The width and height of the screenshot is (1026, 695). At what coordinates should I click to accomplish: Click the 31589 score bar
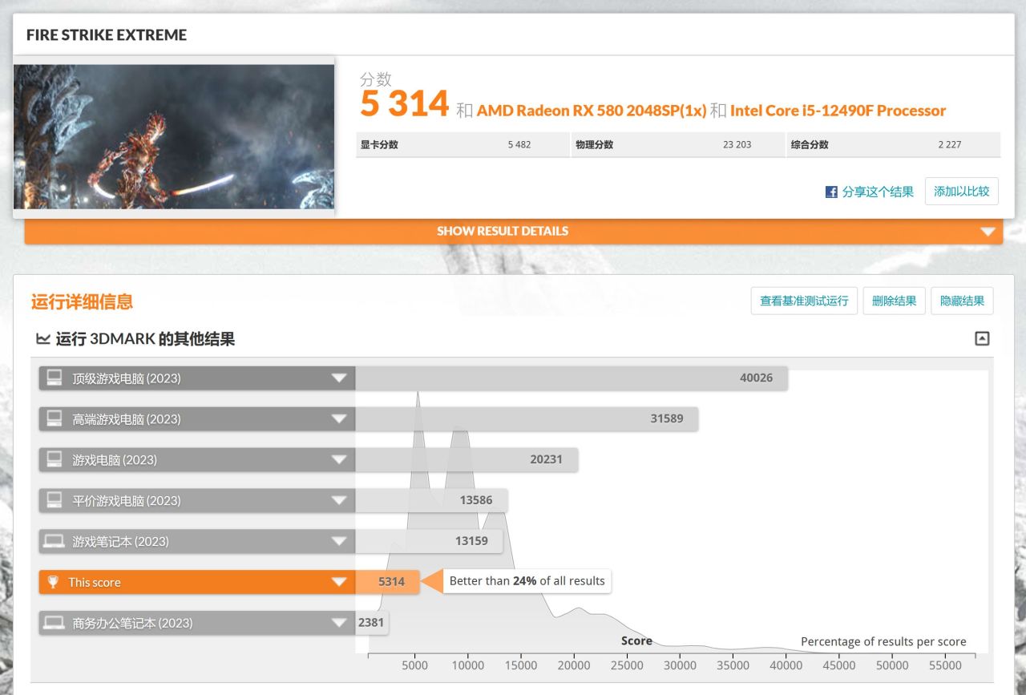[527, 419]
